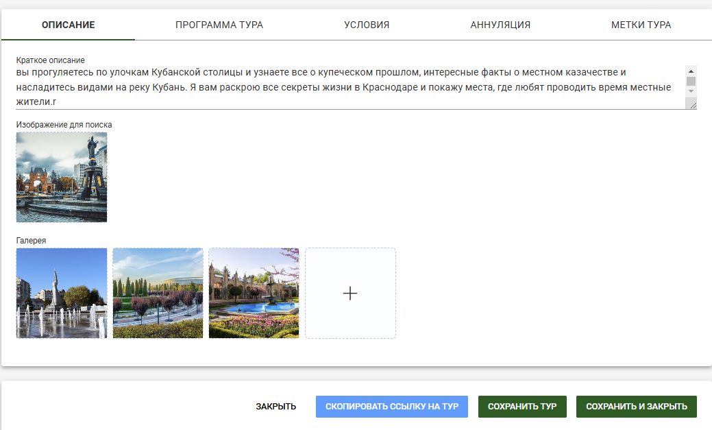Click the Галерея label
Viewport: 712px width, 430px height.
[31, 241]
